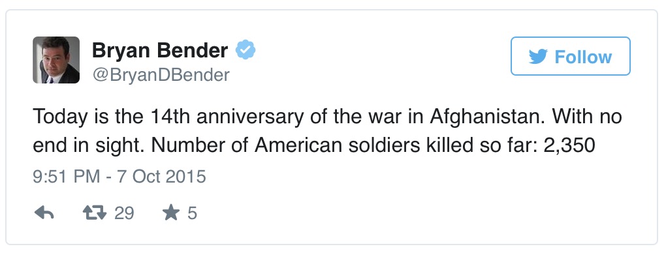Follow Bryan Bender
The width and height of the screenshot is (666, 253).
tap(571, 56)
